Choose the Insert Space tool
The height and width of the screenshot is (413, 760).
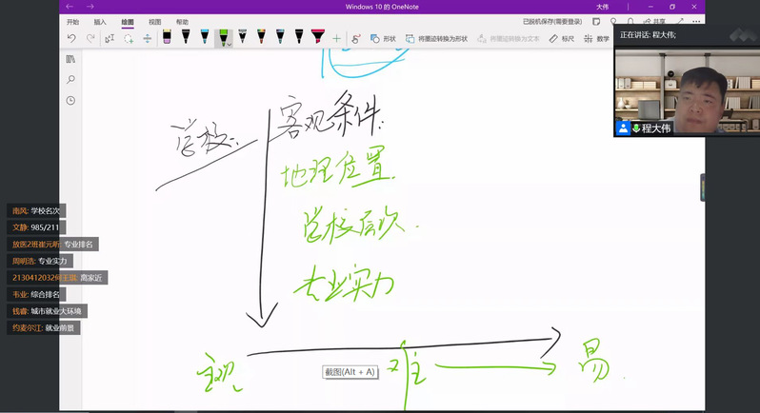(148, 38)
